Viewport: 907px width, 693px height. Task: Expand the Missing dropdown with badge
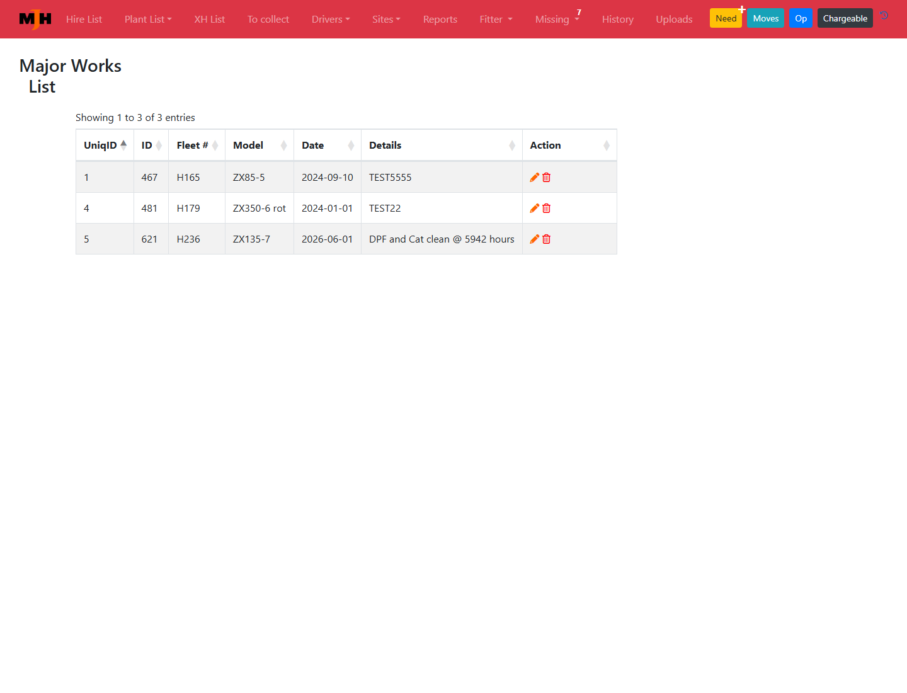pos(557,20)
